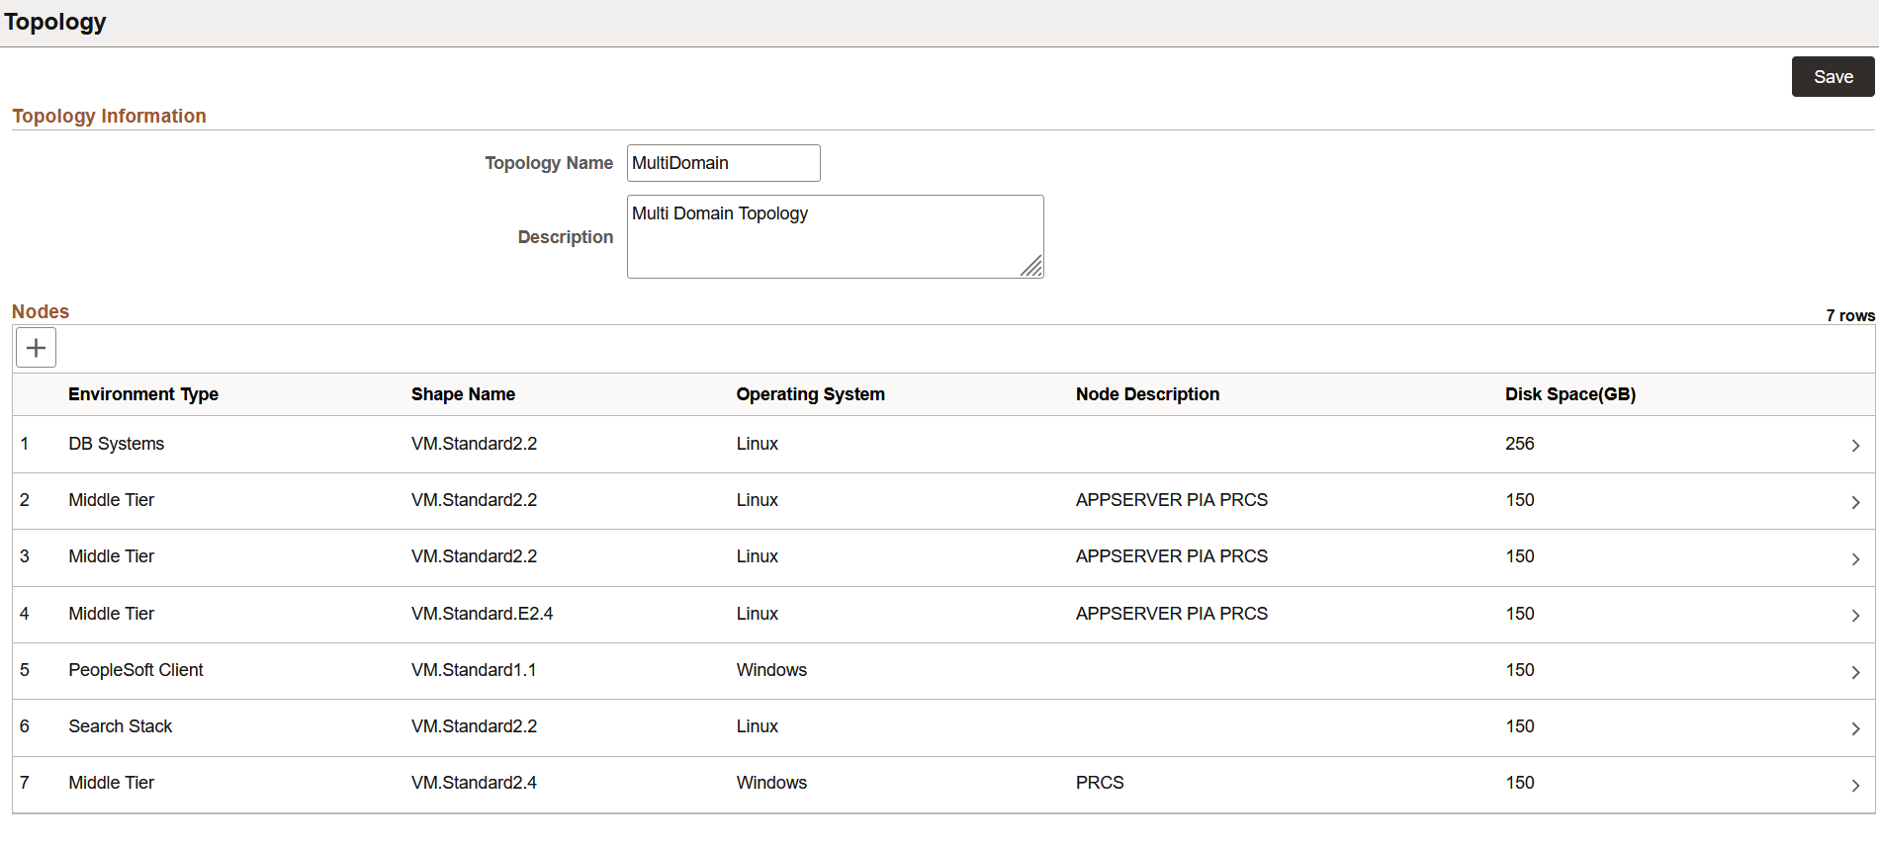Sort by Environment Type column header

coord(143,394)
